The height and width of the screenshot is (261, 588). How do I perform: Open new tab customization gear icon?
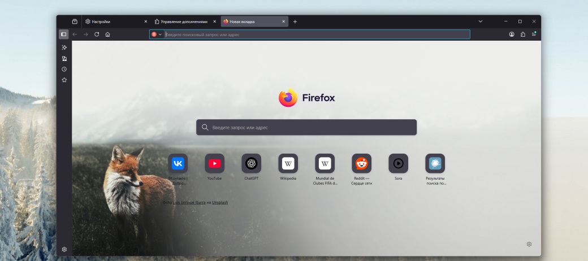pos(529,244)
